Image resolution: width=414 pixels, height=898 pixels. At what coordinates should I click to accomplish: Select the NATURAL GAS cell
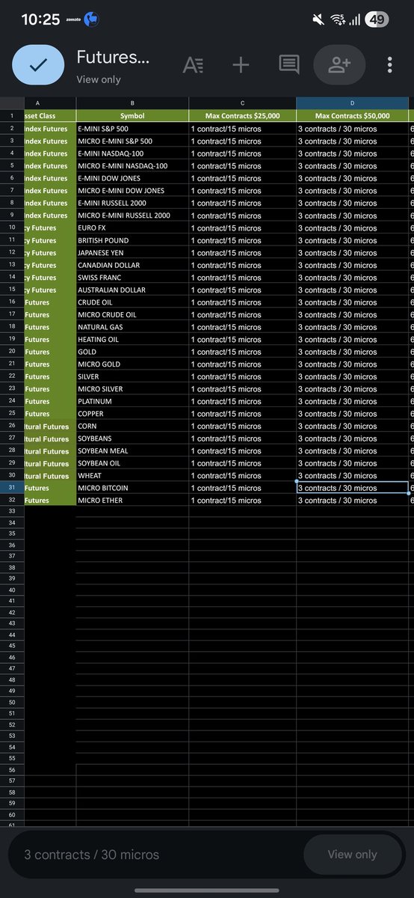point(132,327)
